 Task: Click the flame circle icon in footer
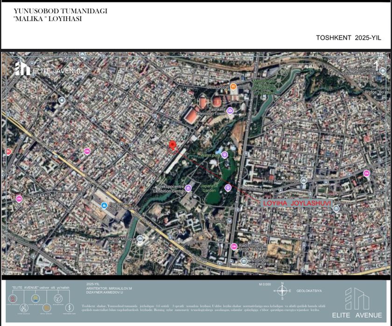pyautogui.click(x=24, y=308)
